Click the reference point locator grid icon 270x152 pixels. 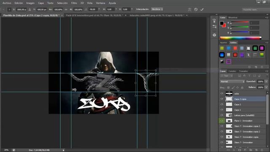(x=9, y=9)
